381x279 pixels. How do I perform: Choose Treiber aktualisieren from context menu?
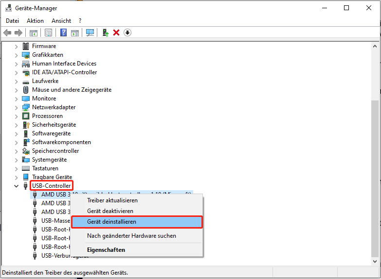tap(137, 200)
